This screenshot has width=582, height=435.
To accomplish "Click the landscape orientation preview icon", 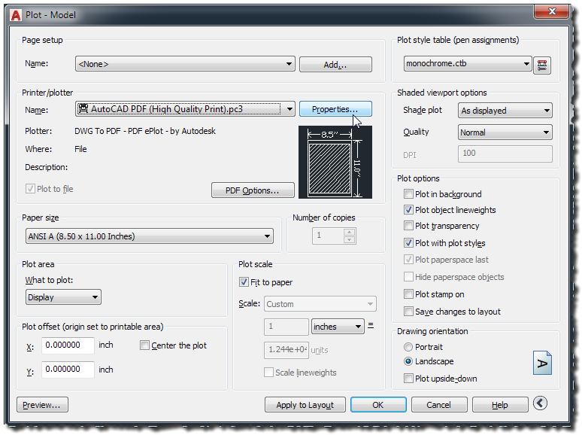I will 542,363.
